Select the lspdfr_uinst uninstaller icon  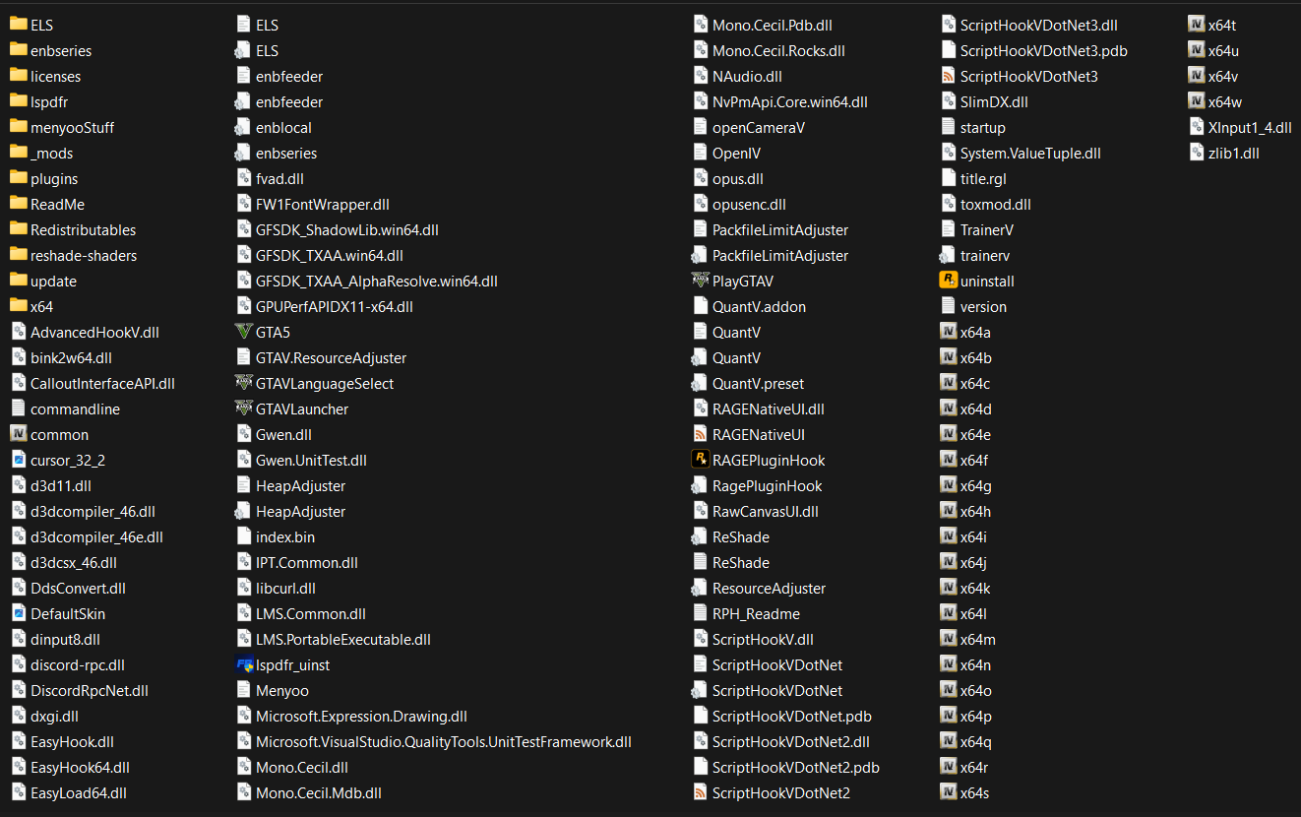pos(244,664)
